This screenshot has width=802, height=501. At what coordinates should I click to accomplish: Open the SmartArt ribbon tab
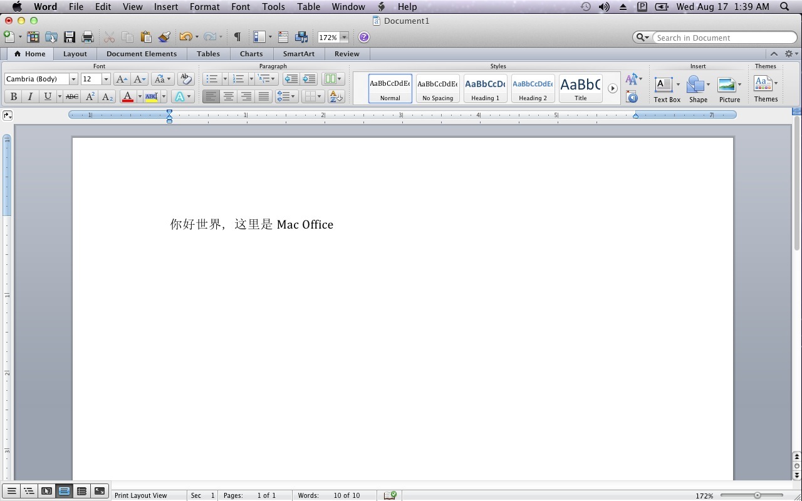(299, 54)
